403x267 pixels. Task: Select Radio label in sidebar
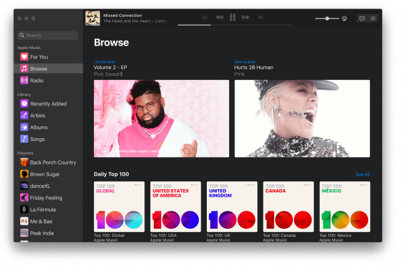click(x=36, y=81)
